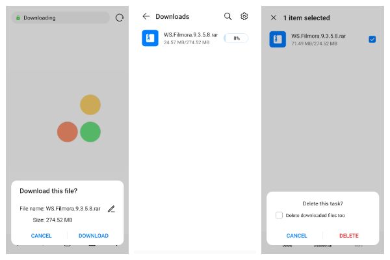Image resolution: width=390 pixels, height=260 pixels.
Task: Cancel the Delete this task dialog
Action: point(297,235)
